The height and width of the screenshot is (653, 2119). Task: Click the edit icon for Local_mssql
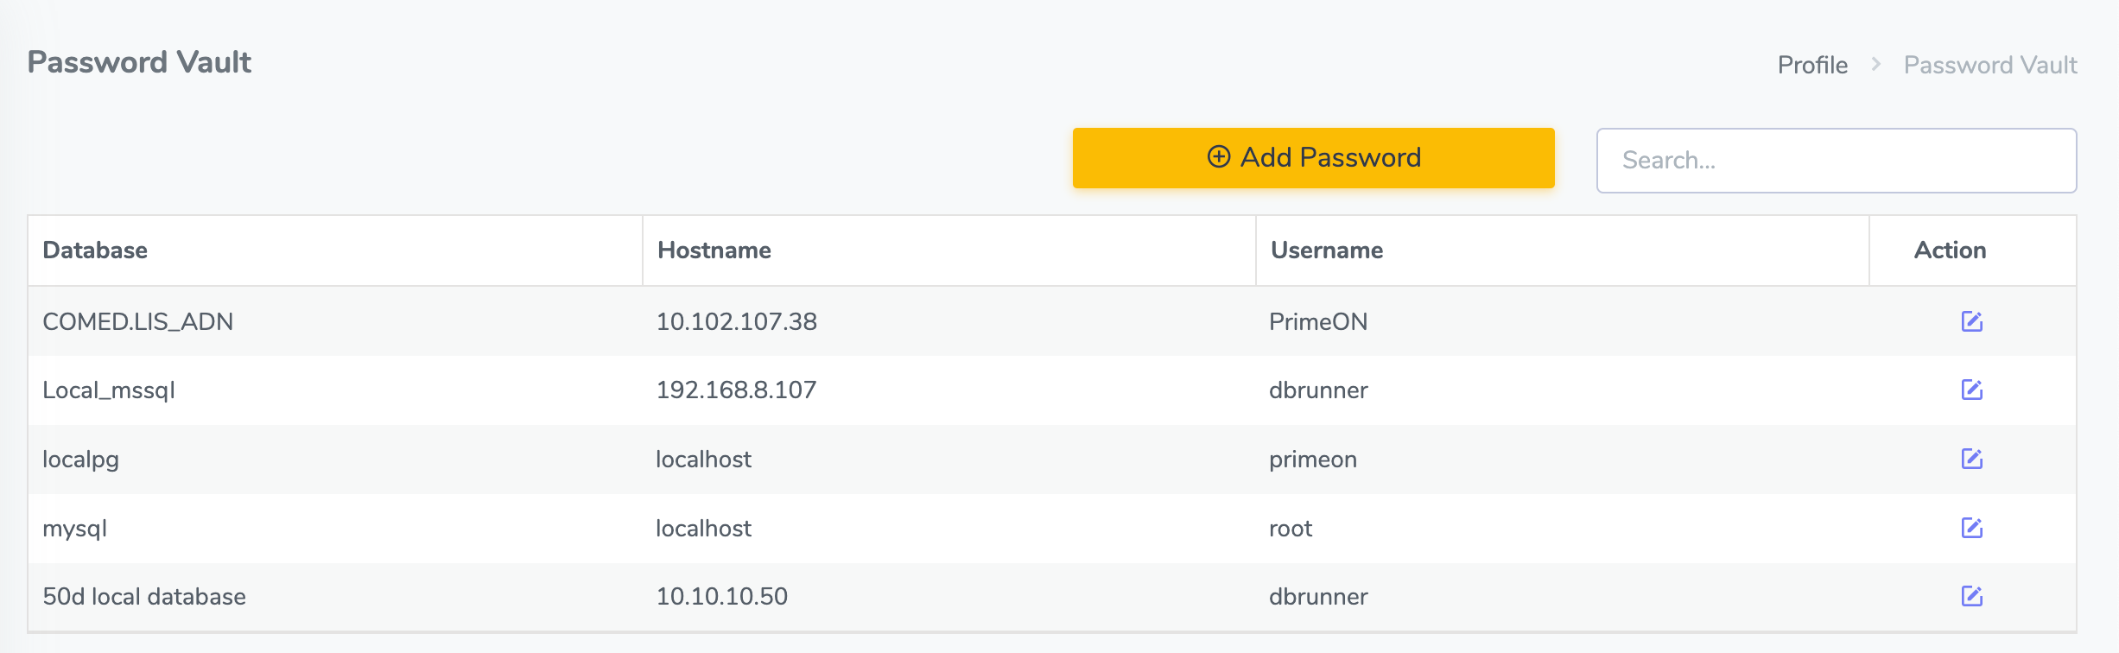click(1971, 390)
